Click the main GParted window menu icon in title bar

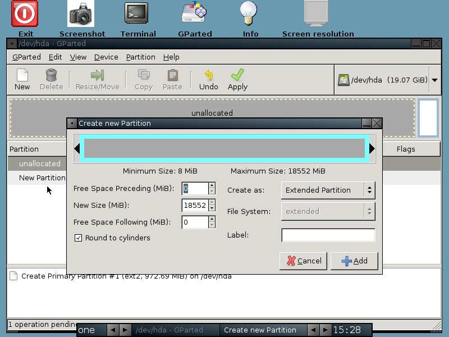click(x=12, y=44)
